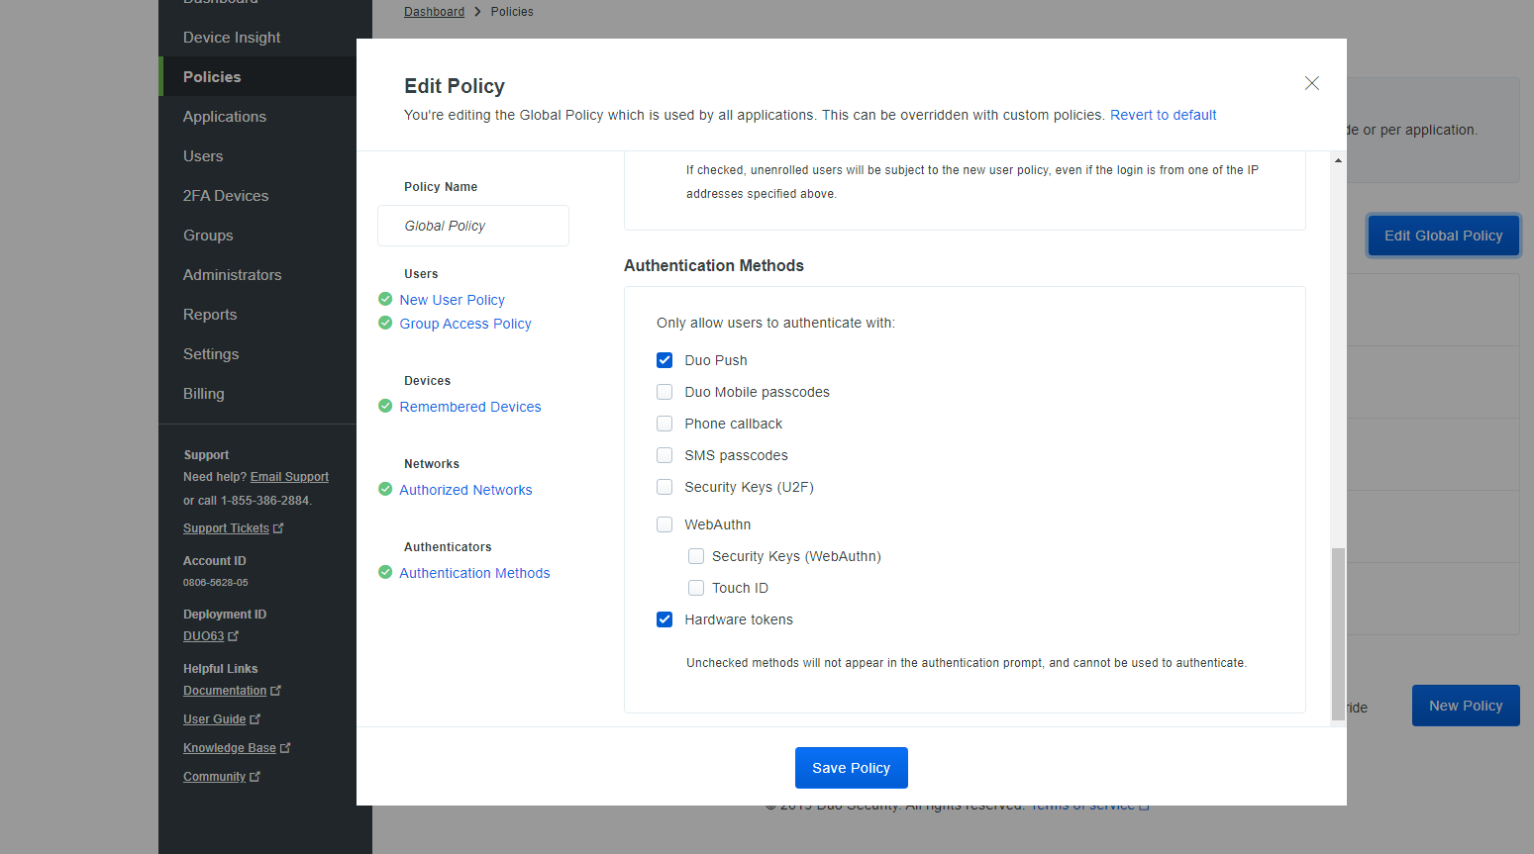
Task: Enable Phone callback checkbox
Action: 665,424
